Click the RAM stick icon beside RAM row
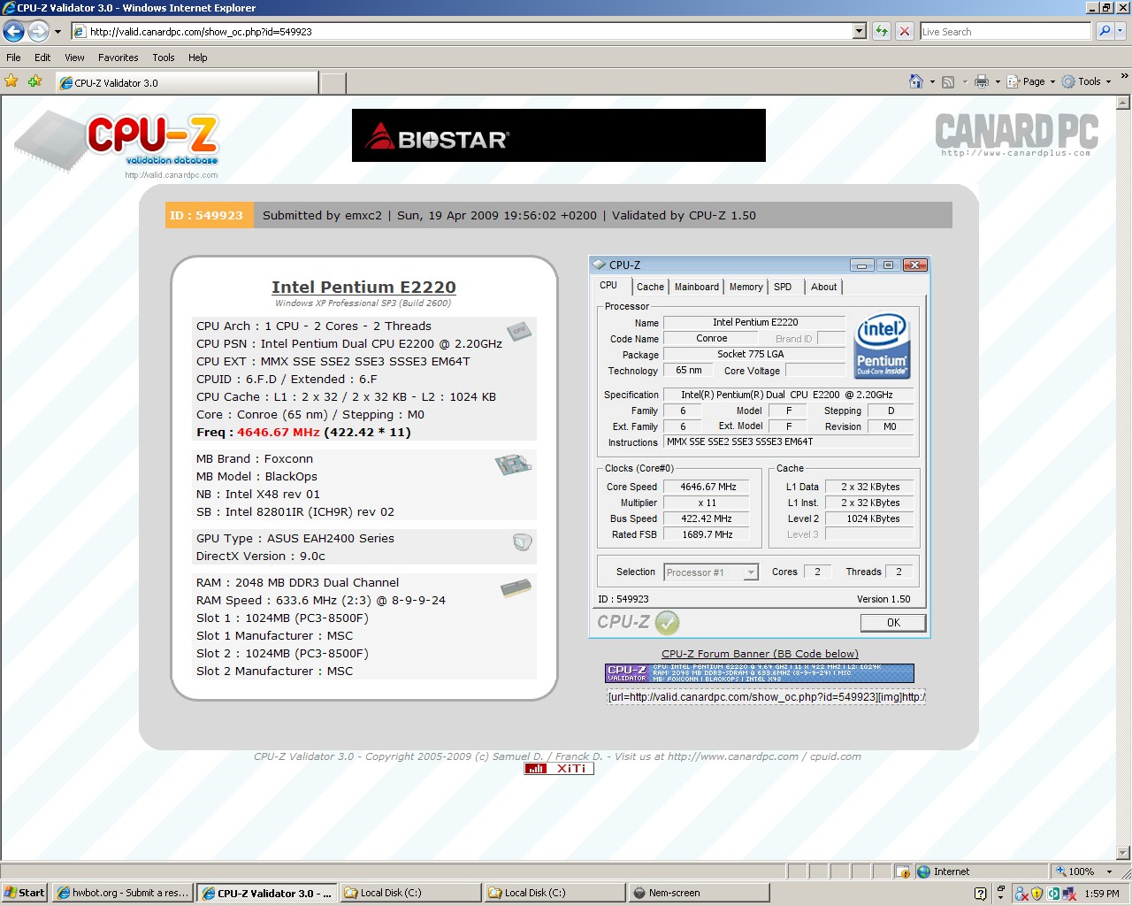1132x906 pixels. coord(516,587)
